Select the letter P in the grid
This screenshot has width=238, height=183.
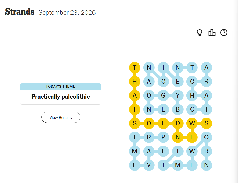pos(163,137)
